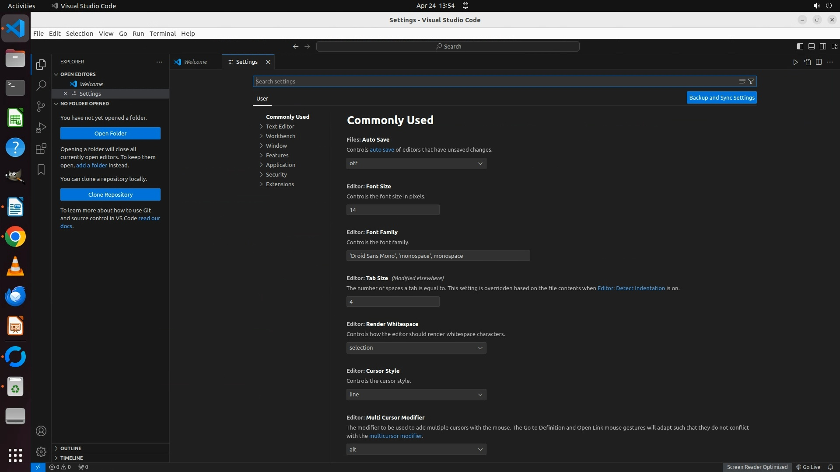Click Backup and Sync Settings button
840x472 pixels.
click(721, 98)
